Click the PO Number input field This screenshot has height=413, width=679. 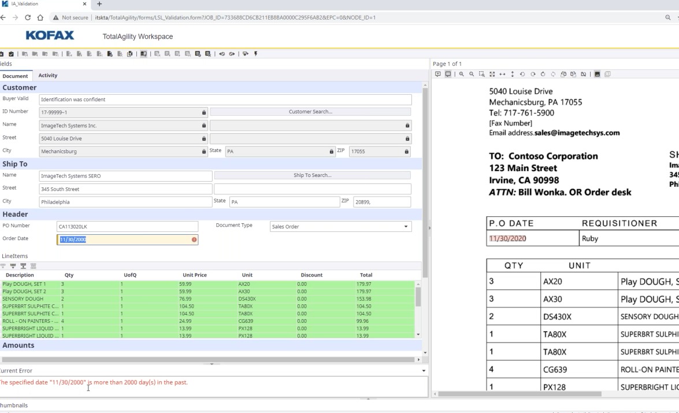(127, 227)
